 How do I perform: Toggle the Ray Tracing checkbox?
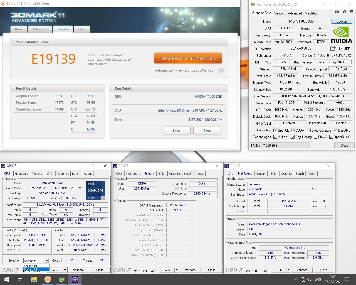coord(293,137)
